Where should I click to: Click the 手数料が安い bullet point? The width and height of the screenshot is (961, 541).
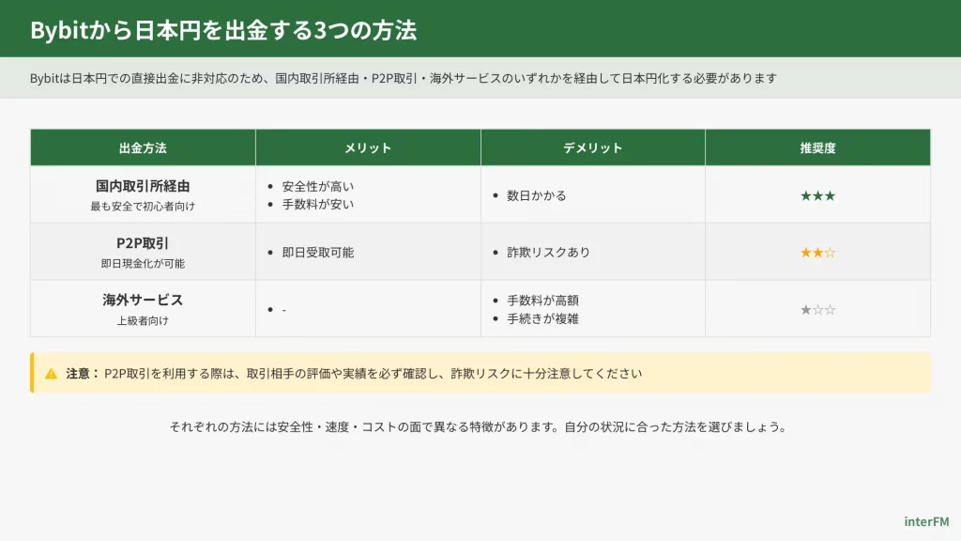click(x=317, y=204)
